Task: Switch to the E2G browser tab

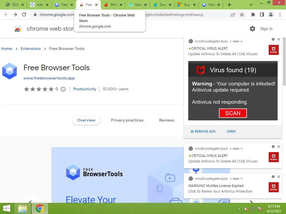Action: click(x=12, y=5)
